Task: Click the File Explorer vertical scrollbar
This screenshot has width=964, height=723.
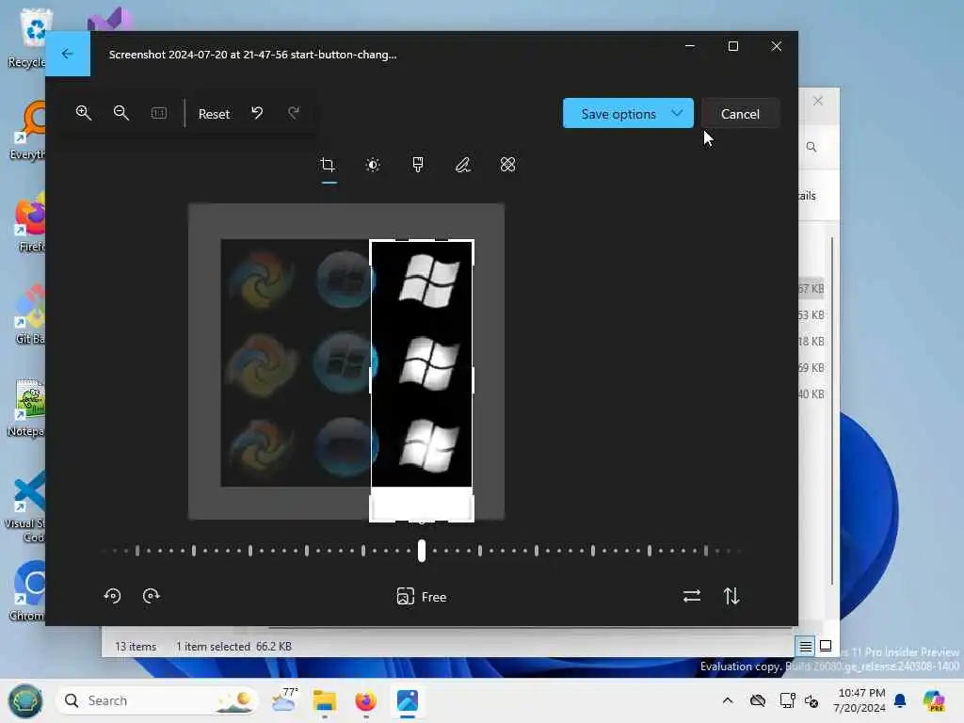Action: pyautogui.click(x=832, y=410)
